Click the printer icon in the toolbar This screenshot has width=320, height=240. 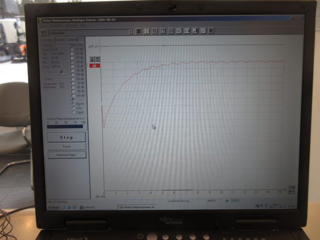tap(171, 31)
